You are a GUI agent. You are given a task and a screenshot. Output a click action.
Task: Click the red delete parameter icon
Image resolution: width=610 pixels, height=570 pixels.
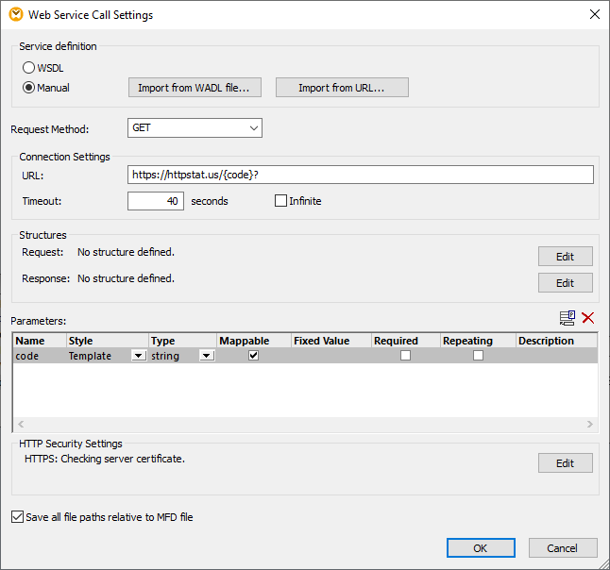click(588, 318)
